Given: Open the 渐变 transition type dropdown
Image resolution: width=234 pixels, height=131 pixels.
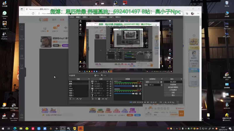Looking at the screenshot, I should click(152, 82).
